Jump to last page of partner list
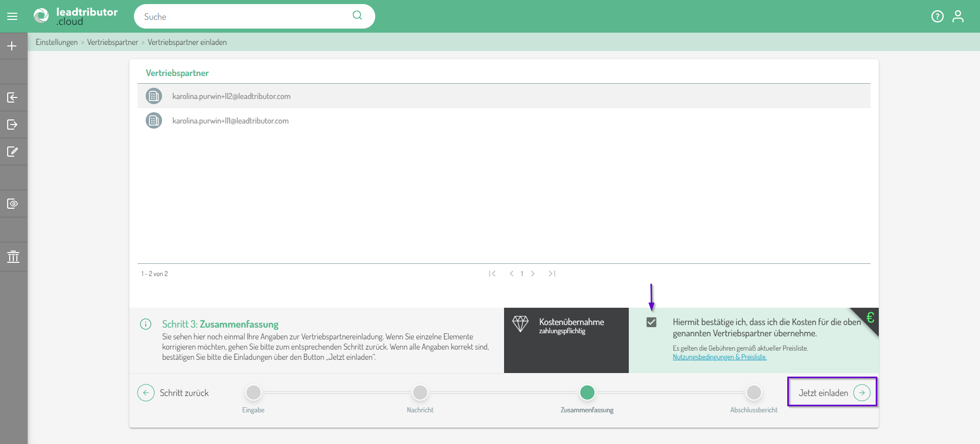 tap(552, 274)
